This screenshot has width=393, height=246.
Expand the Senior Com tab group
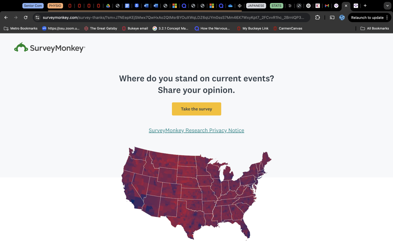click(33, 6)
